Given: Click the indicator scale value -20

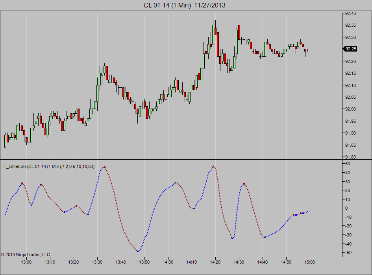Looking at the screenshot, I should point(348,226).
